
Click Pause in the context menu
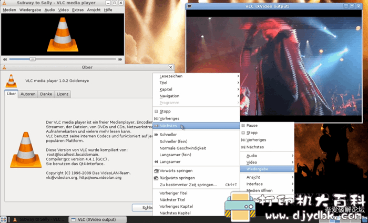click(x=267, y=126)
